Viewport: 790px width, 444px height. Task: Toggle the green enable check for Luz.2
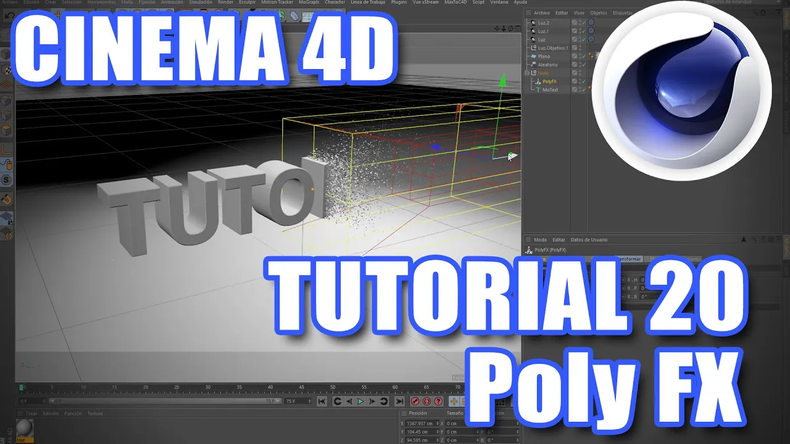(583, 22)
